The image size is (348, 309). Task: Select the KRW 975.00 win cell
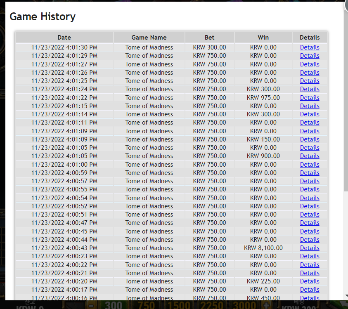(263, 98)
